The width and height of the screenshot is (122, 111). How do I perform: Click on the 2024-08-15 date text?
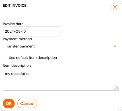[15, 31]
